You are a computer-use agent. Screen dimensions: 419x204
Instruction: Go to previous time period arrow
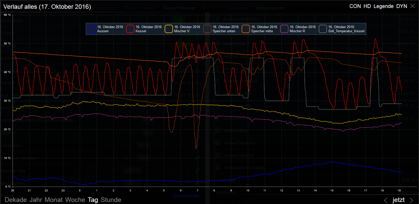click(x=386, y=200)
